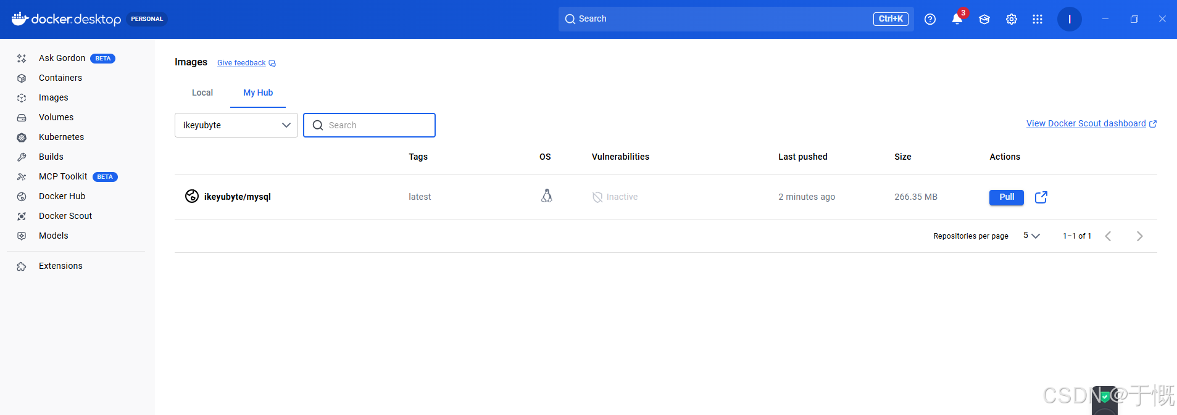
Task: Click the Inactive vulnerabilities status text
Action: click(622, 197)
